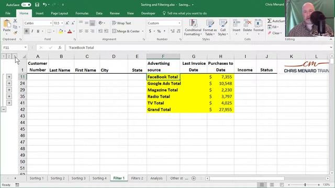The image size is (335, 188).
Task: Click the Center alignment icon
Action: 86,31
